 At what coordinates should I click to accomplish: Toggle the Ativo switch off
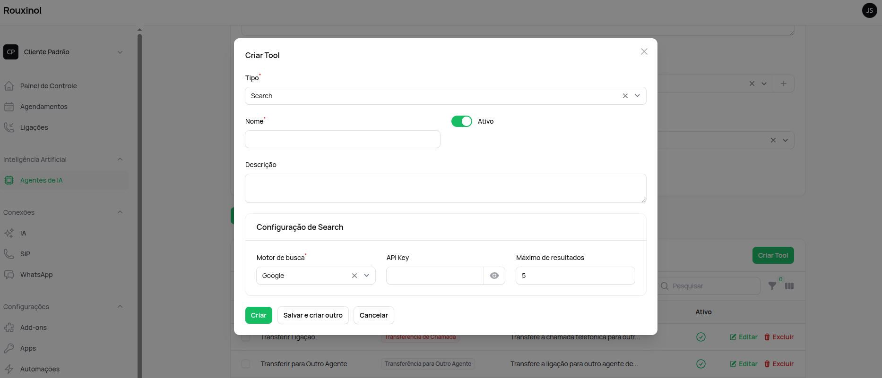click(x=461, y=121)
